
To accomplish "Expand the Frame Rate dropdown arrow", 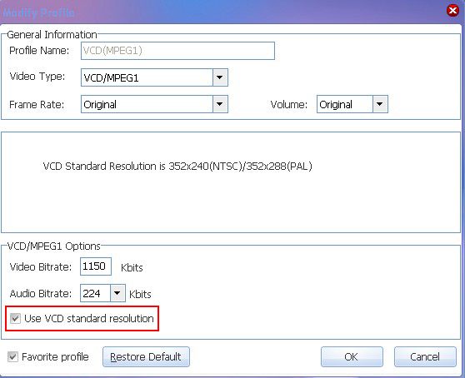I will tap(220, 104).
